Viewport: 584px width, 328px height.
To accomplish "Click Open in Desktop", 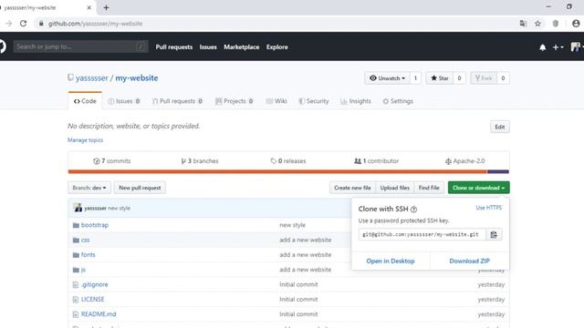I will point(391,261).
